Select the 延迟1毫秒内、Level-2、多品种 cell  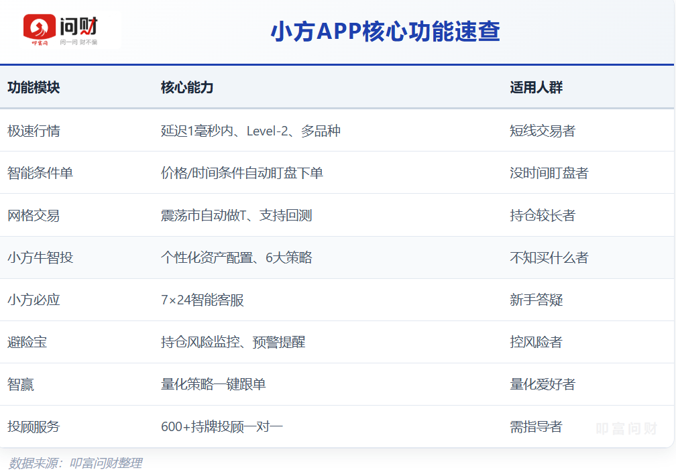(x=251, y=131)
